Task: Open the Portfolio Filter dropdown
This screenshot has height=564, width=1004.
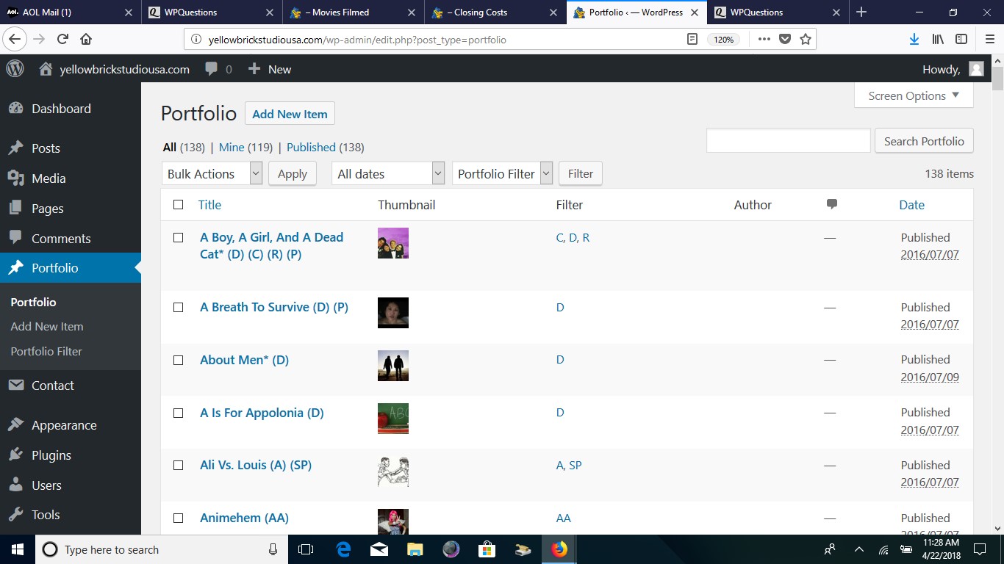Action: pyautogui.click(x=502, y=173)
